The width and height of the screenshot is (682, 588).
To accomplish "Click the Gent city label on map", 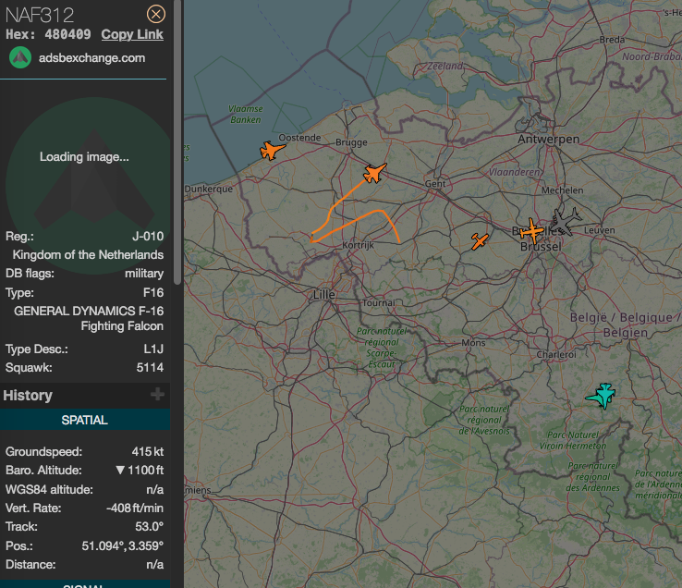I will click(x=435, y=184).
